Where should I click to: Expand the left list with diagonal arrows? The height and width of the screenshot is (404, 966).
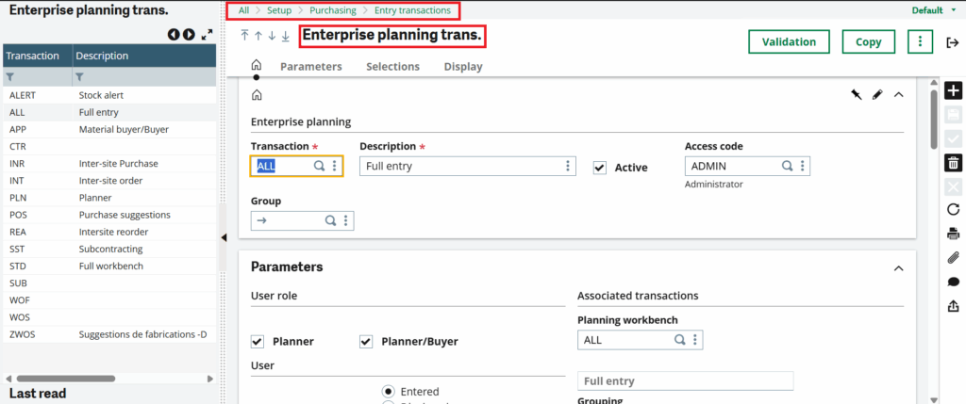(207, 35)
